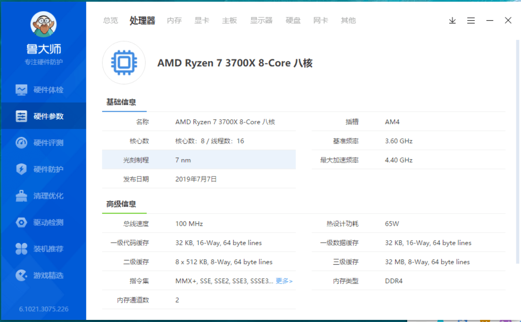Click the 基础信息 section header

(121, 102)
